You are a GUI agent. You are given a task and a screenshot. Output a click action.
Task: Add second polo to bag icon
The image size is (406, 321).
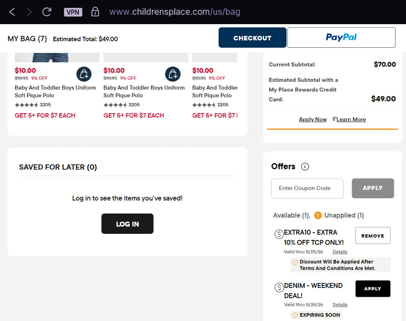click(x=173, y=74)
